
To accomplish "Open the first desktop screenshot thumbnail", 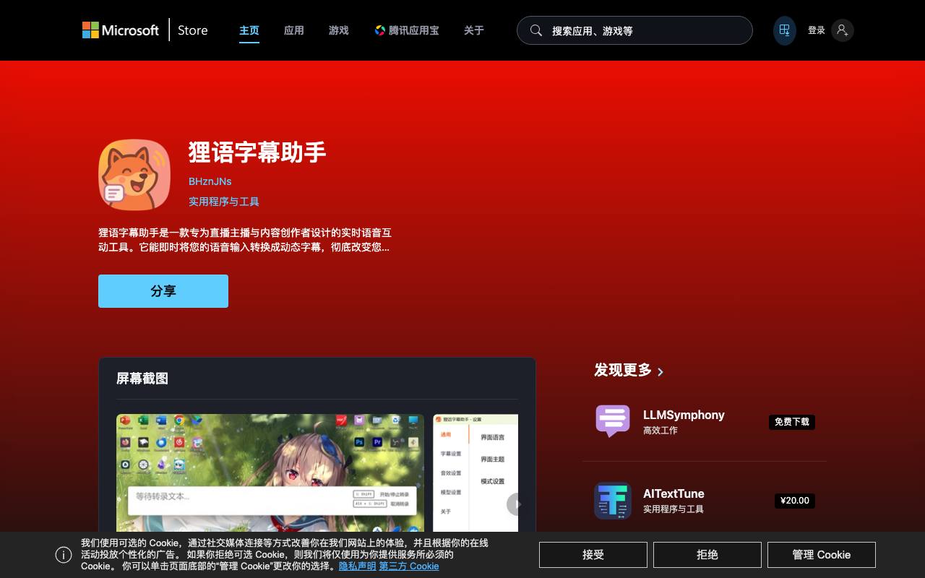I will point(270,473).
